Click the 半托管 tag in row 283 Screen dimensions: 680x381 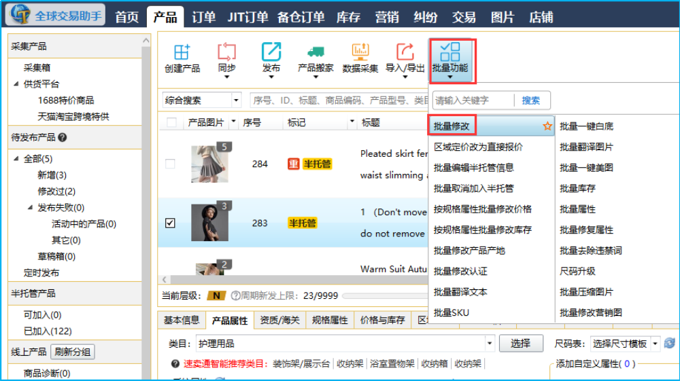[303, 223]
